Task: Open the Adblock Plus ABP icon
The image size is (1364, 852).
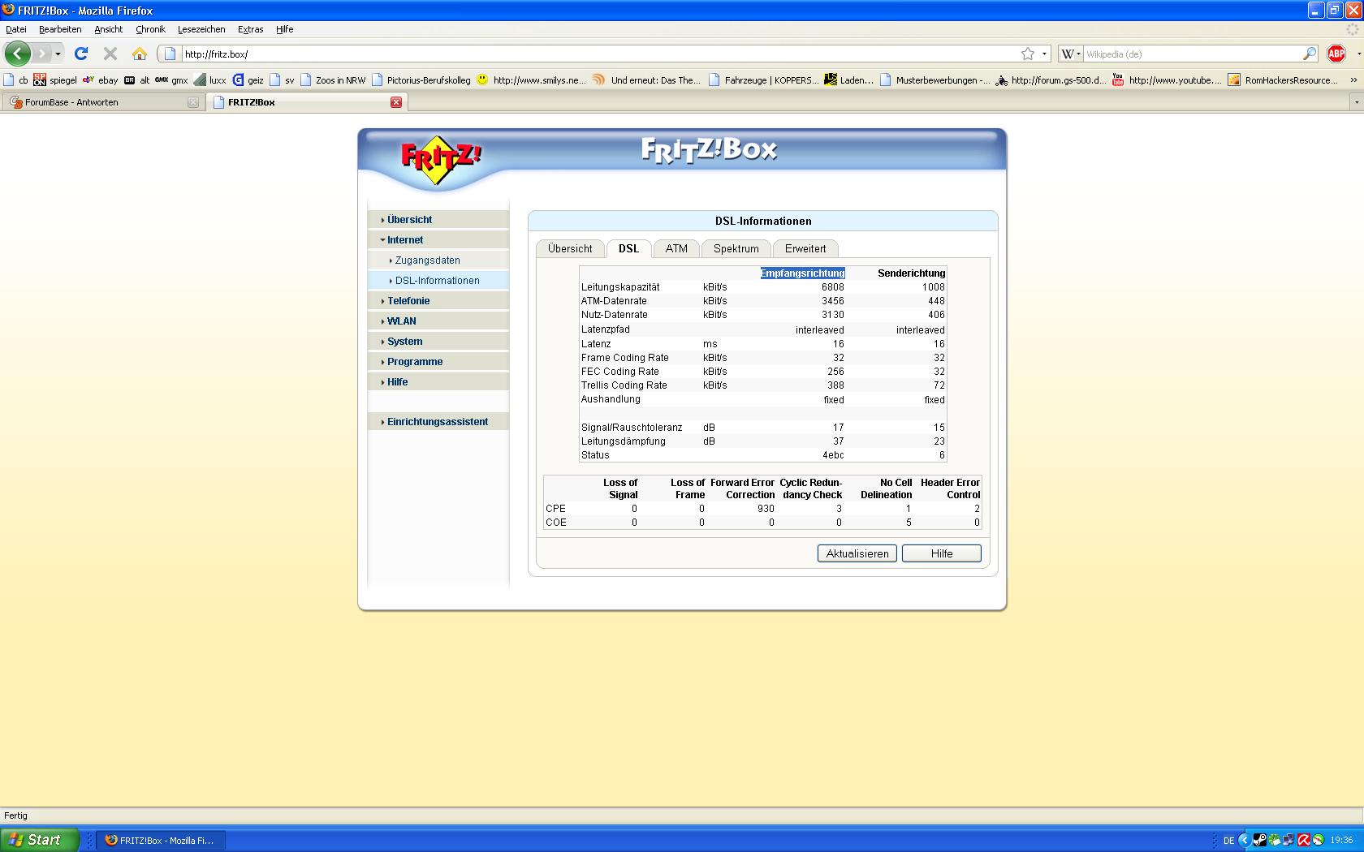Action: [1336, 54]
